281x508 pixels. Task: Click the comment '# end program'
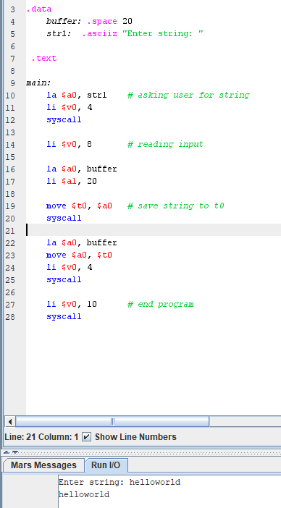click(x=161, y=305)
